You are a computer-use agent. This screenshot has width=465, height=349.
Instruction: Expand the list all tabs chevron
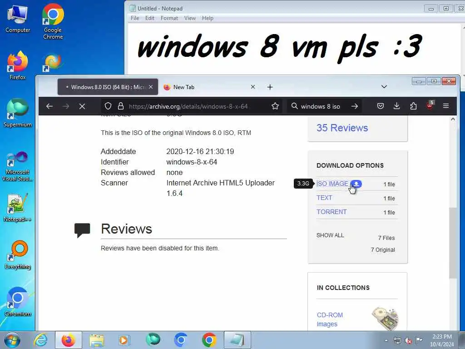coord(384,87)
